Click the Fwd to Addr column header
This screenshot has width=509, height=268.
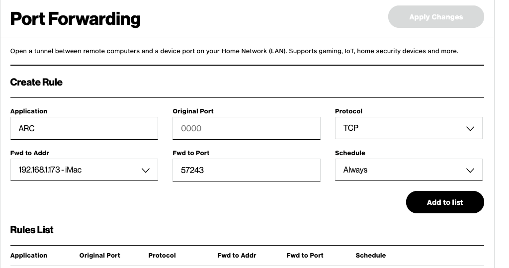point(237,256)
